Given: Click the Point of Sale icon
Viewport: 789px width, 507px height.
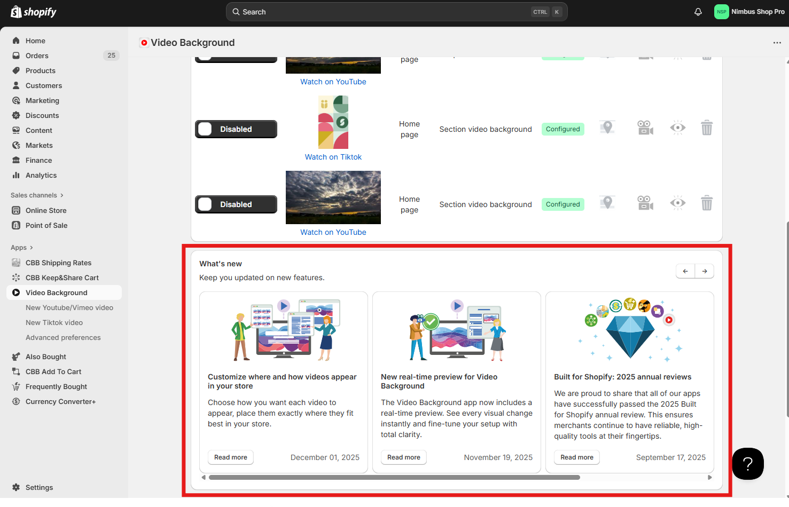Looking at the screenshot, I should (16, 225).
